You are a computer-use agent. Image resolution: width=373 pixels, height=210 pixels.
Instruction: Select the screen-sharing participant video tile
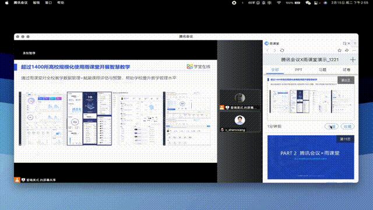(240, 100)
